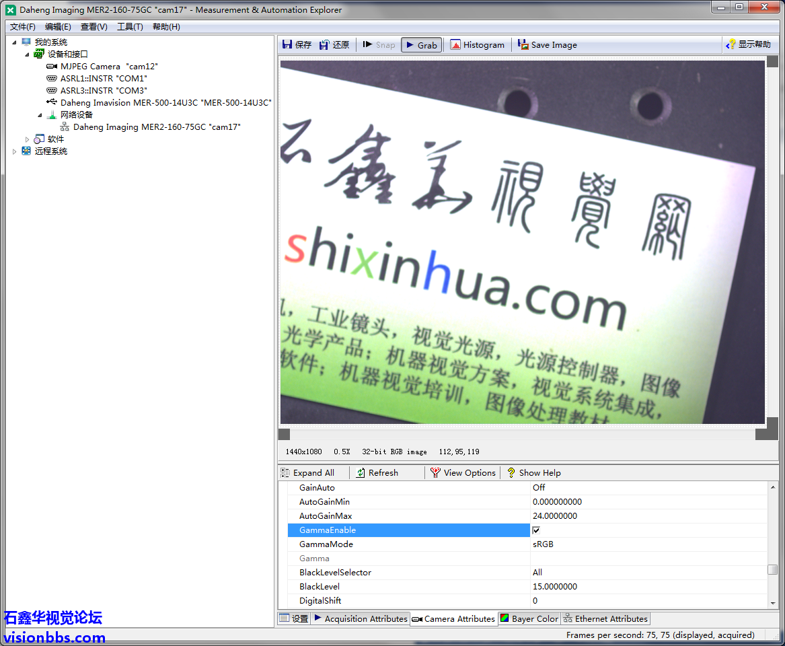The image size is (785, 646).
Task: Click the camera preview image
Action: [x=522, y=242]
